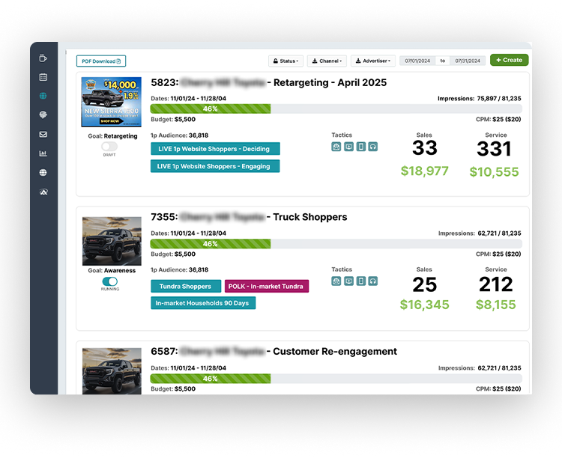Click the head/brain icon in sidebar

pos(43,115)
